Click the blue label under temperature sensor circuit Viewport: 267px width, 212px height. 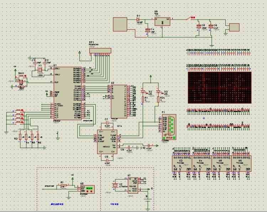click(x=57, y=204)
